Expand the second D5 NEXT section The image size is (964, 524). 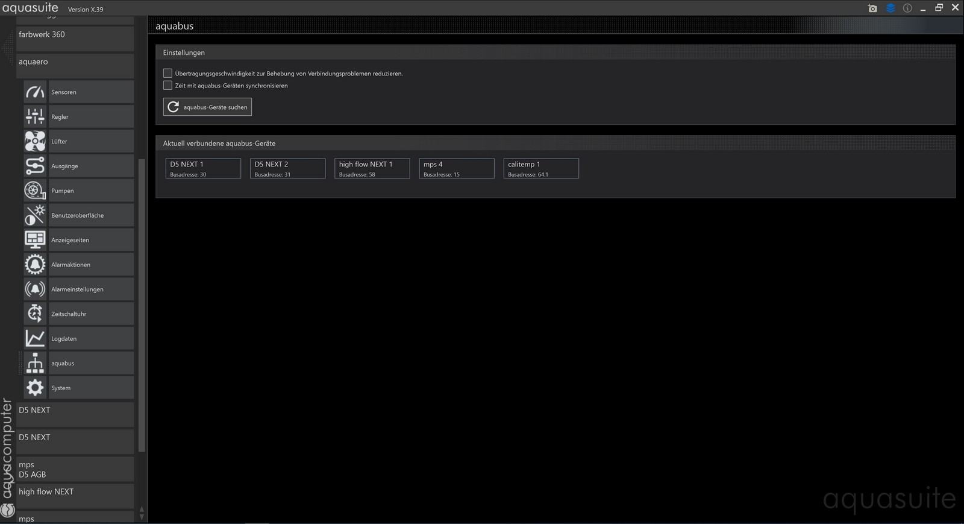pyautogui.click(x=75, y=441)
